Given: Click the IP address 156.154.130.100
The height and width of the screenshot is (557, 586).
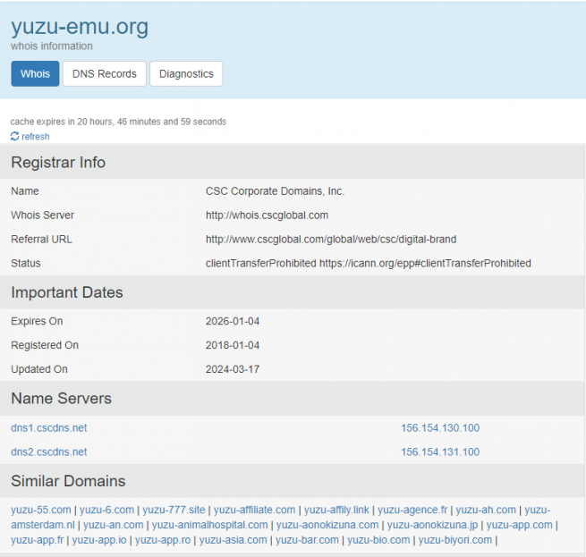Looking at the screenshot, I should point(440,427).
